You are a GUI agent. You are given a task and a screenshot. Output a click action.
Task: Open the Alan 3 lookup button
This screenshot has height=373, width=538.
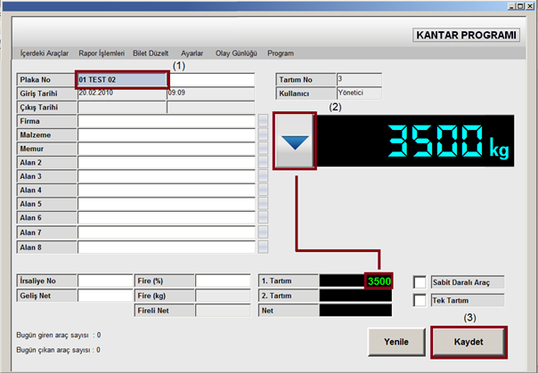[x=263, y=176]
